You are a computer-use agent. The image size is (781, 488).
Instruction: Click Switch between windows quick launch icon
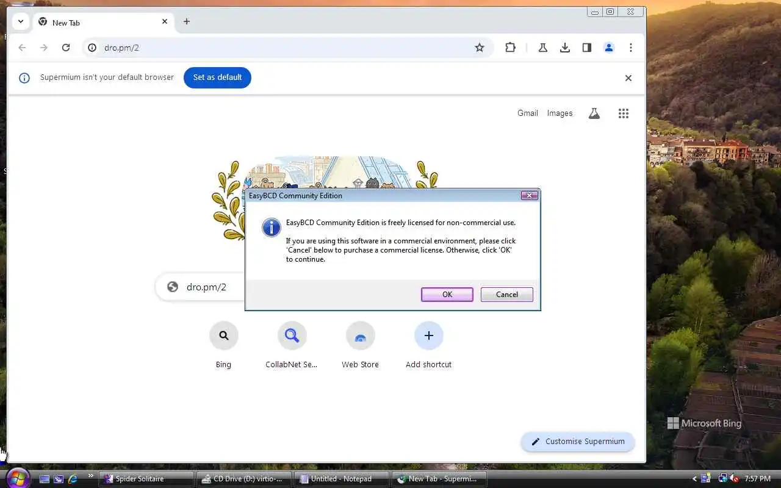pyautogui.click(x=59, y=479)
